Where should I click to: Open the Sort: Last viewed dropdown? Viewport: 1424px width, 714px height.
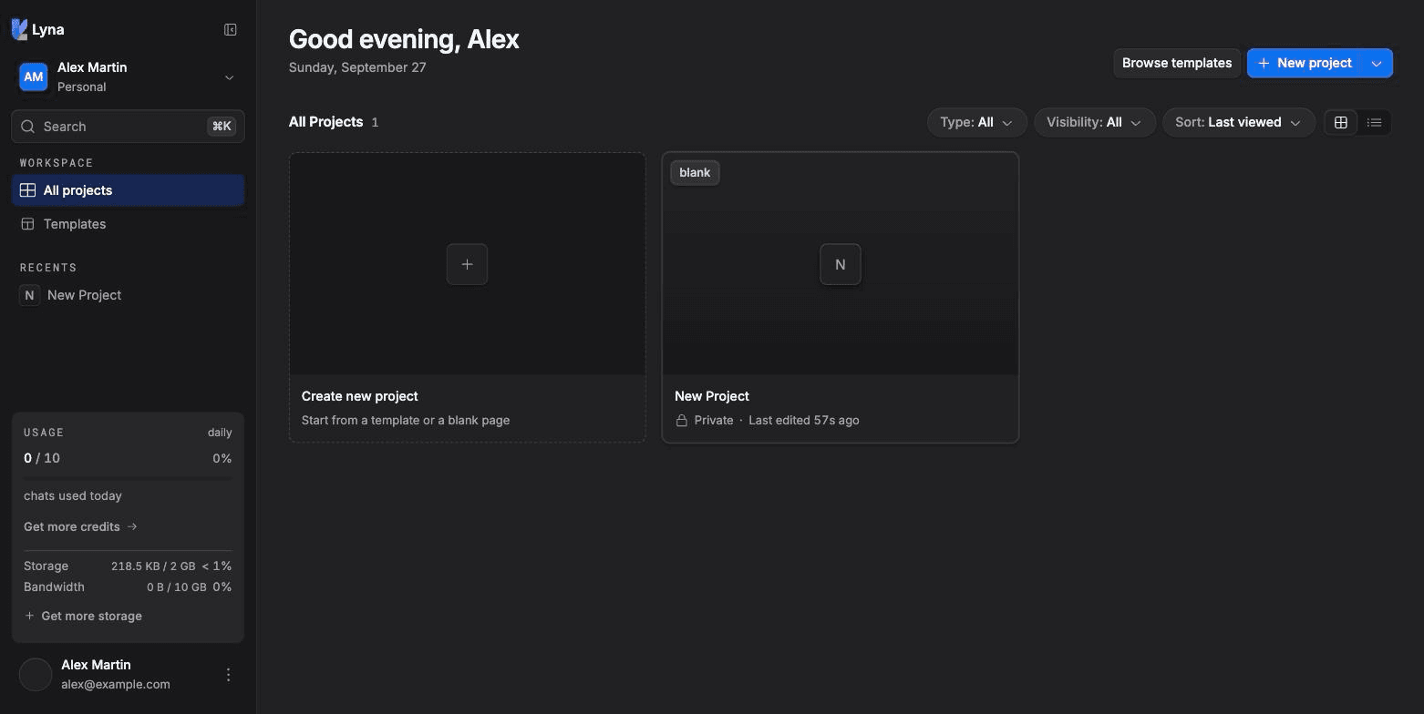pyautogui.click(x=1238, y=122)
